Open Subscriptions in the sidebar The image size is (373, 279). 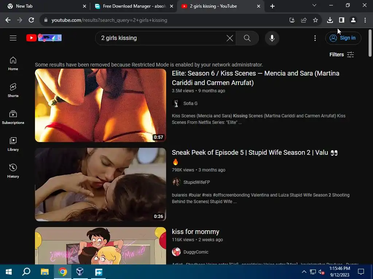(x=13, y=117)
